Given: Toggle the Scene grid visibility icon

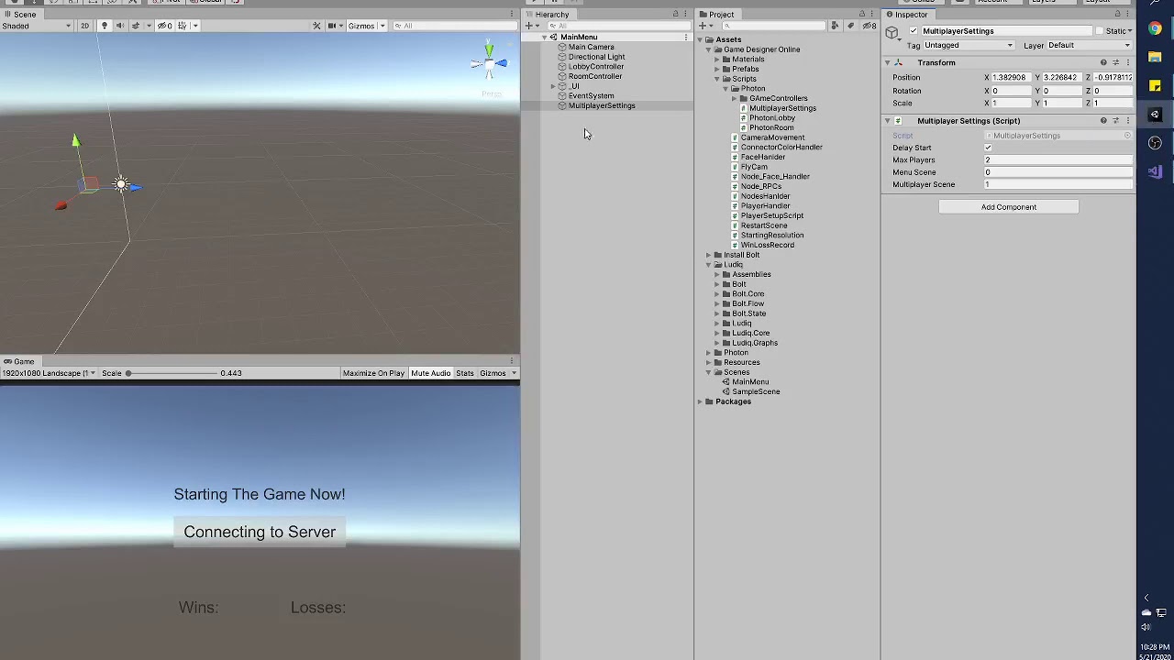Looking at the screenshot, I should tap(182, 26).
